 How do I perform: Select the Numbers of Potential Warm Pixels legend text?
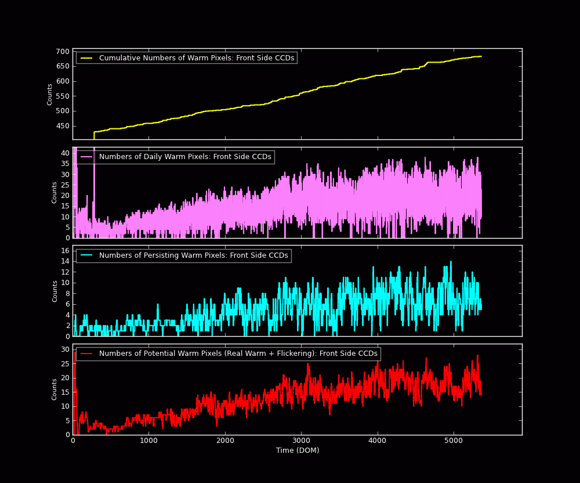tap(238, 354)
